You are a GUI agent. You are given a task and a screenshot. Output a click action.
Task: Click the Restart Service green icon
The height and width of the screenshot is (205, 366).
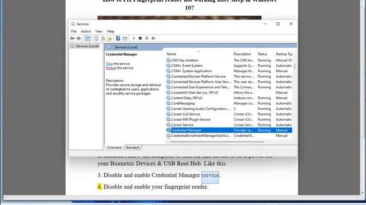[153, 38]
